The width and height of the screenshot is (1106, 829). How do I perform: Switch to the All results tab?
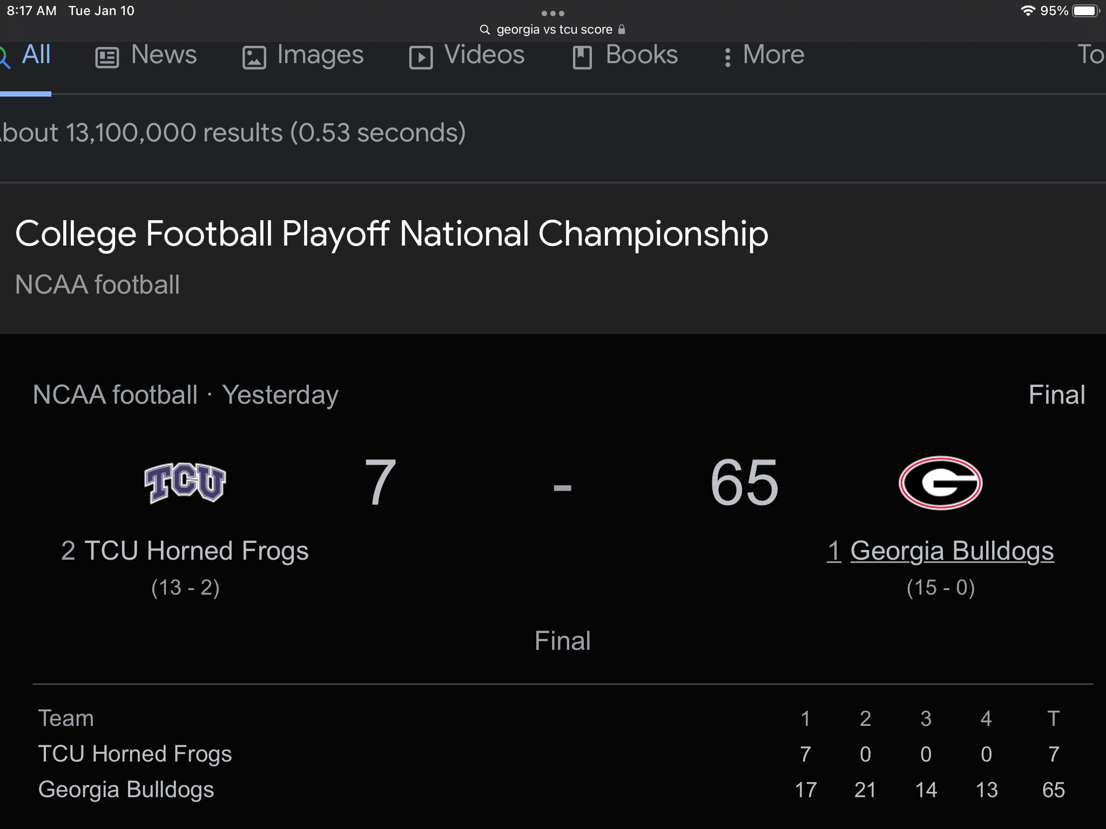36,55
